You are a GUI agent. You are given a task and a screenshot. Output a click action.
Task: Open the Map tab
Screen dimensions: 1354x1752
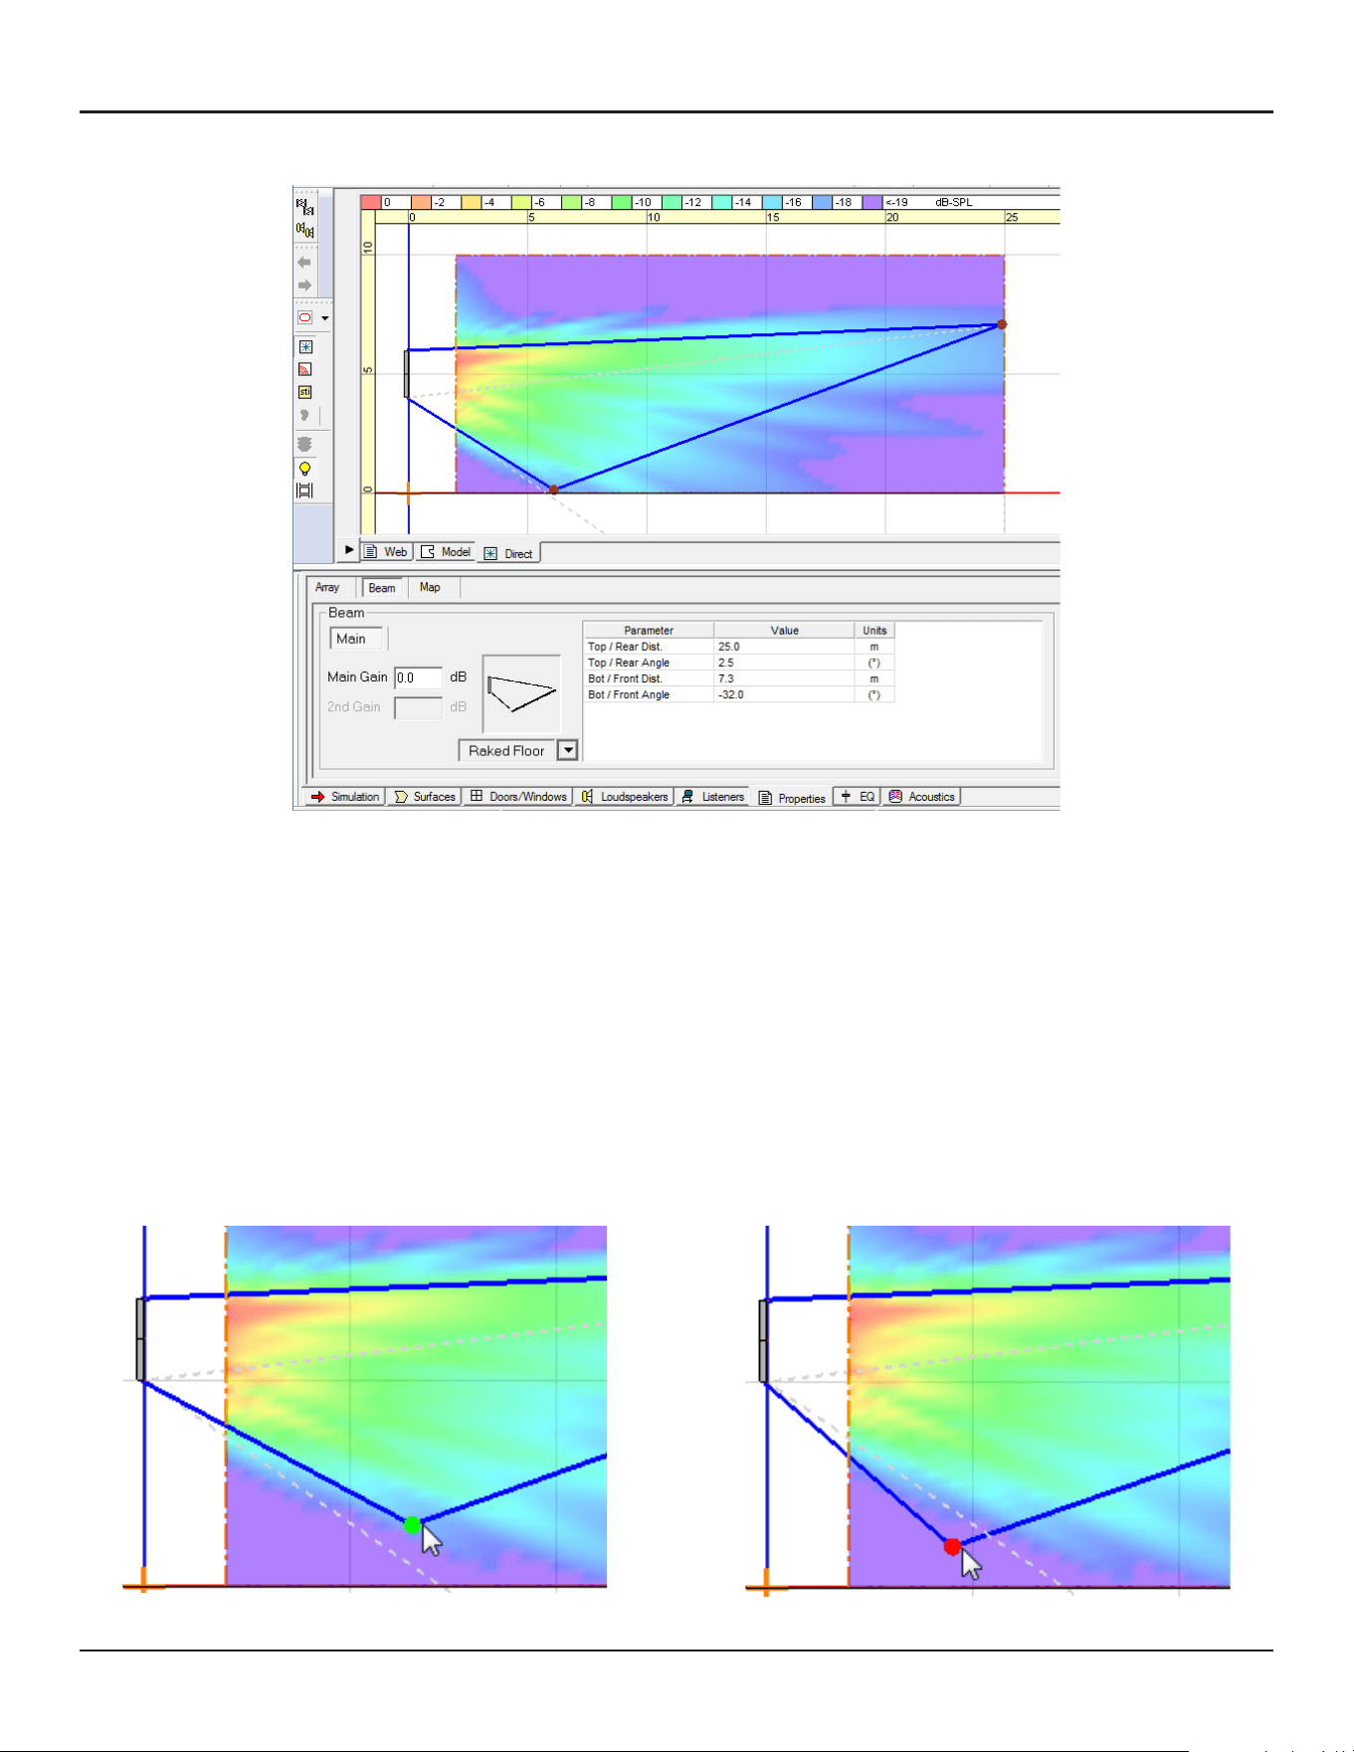(x=430, y=587)
